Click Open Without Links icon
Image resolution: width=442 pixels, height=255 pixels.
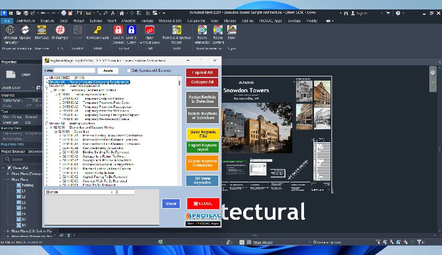pos(150,31)
